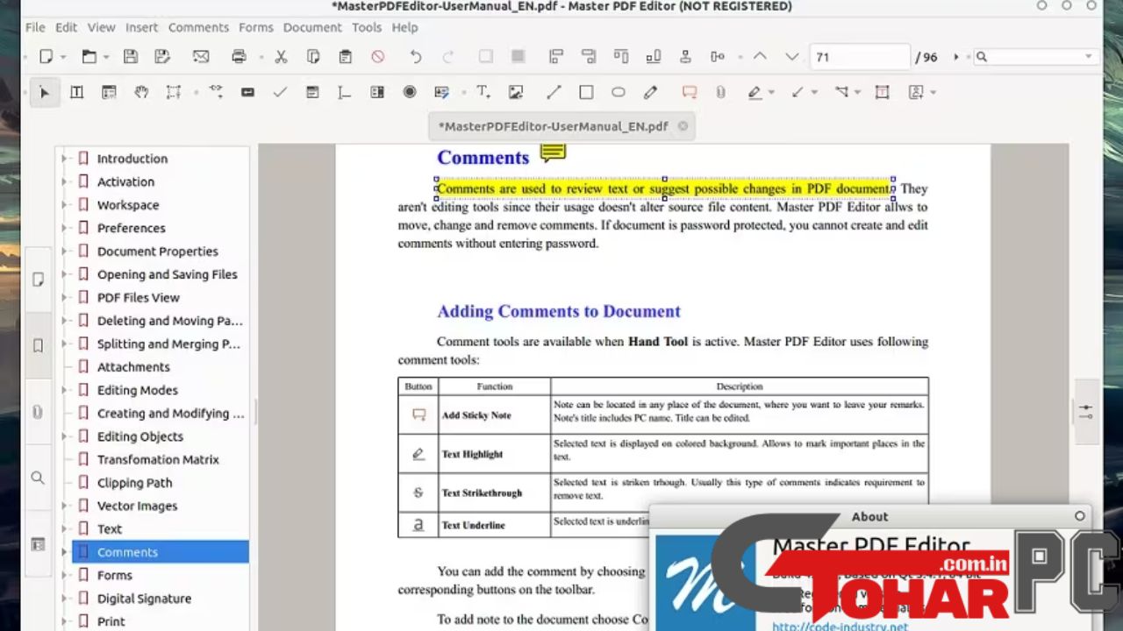Screen dimensions: 1123x631
Task: Open the View menu
Action: click(x=101, y=27)
